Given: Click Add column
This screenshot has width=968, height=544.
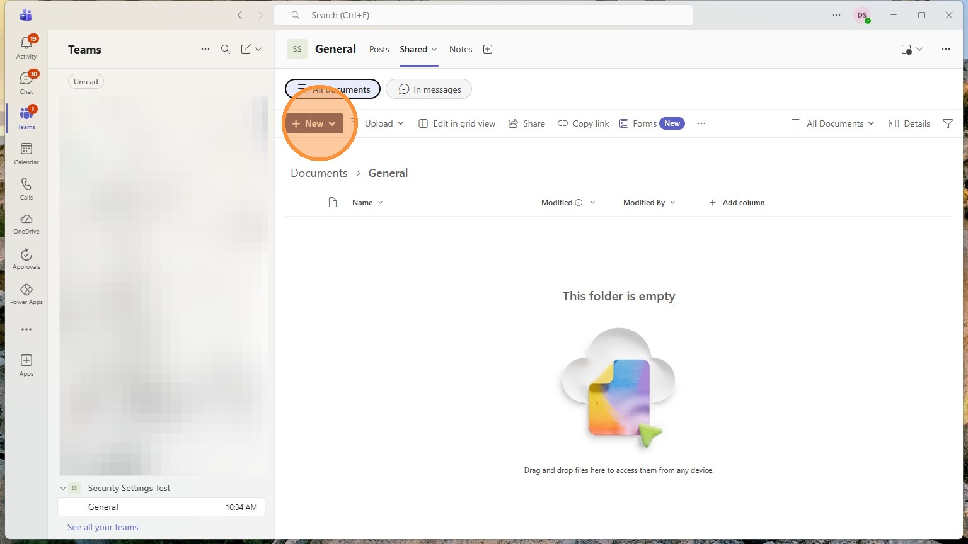Looking at the screenshot, I should click(737, 203).
